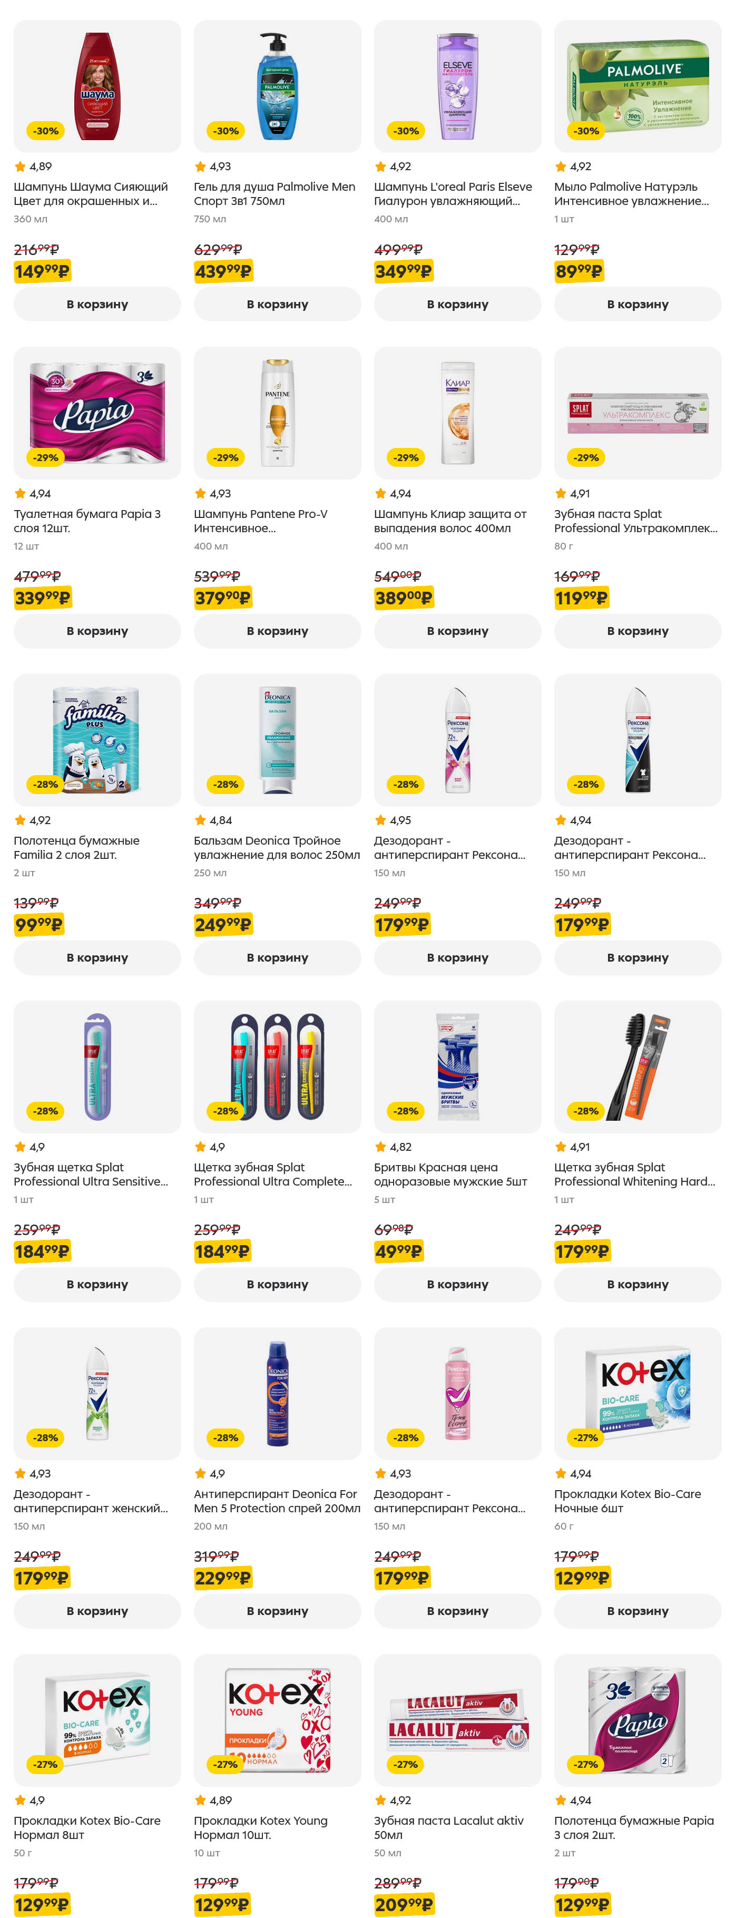Click the -30% badge on Palmolive Натурэль soap

(586, 131)
